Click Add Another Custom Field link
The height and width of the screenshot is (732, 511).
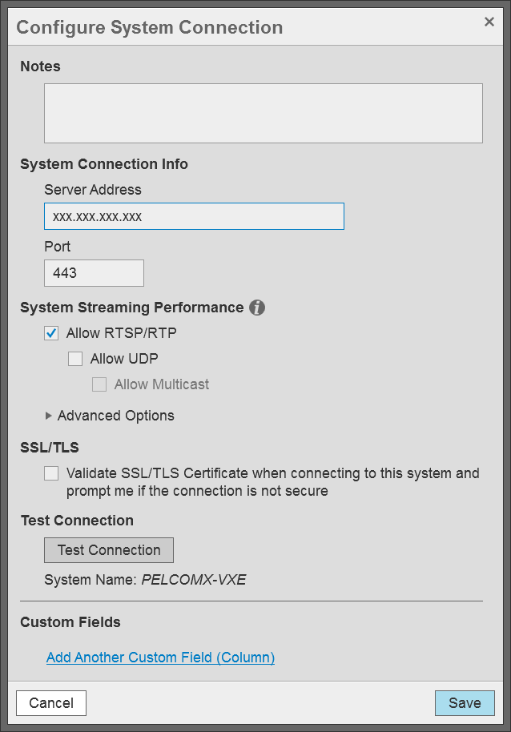click(159, 658)
